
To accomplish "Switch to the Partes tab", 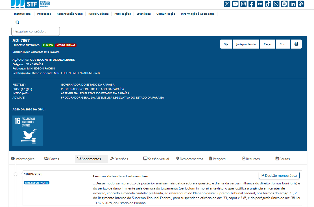I will pyautogui.click(x=52, y=159).
